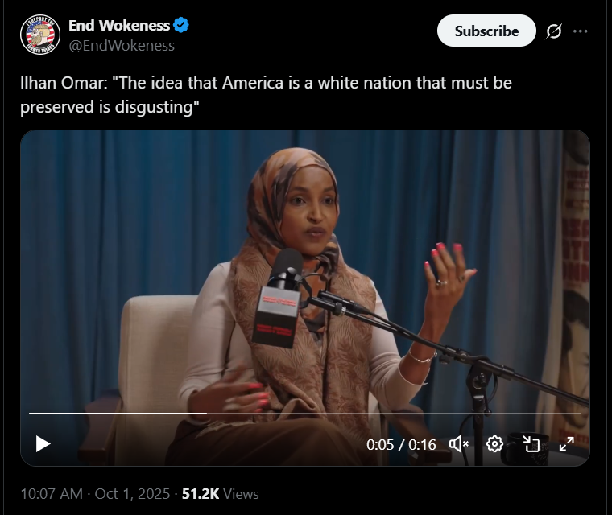Open the End Wokeness profile avatar
612x515 pixels.
tap(40, 35)
